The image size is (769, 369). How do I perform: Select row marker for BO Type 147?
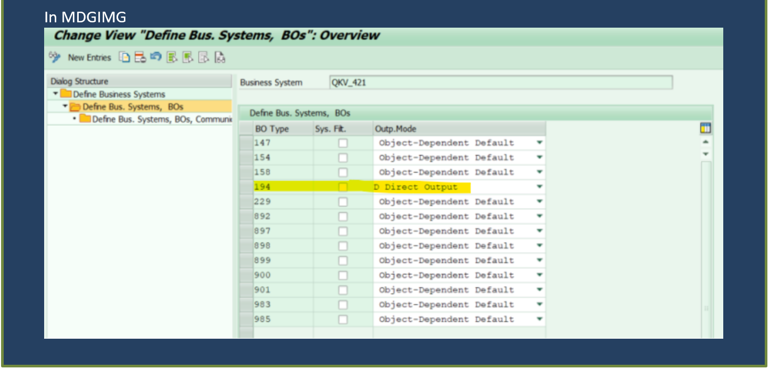pos(246,143)
